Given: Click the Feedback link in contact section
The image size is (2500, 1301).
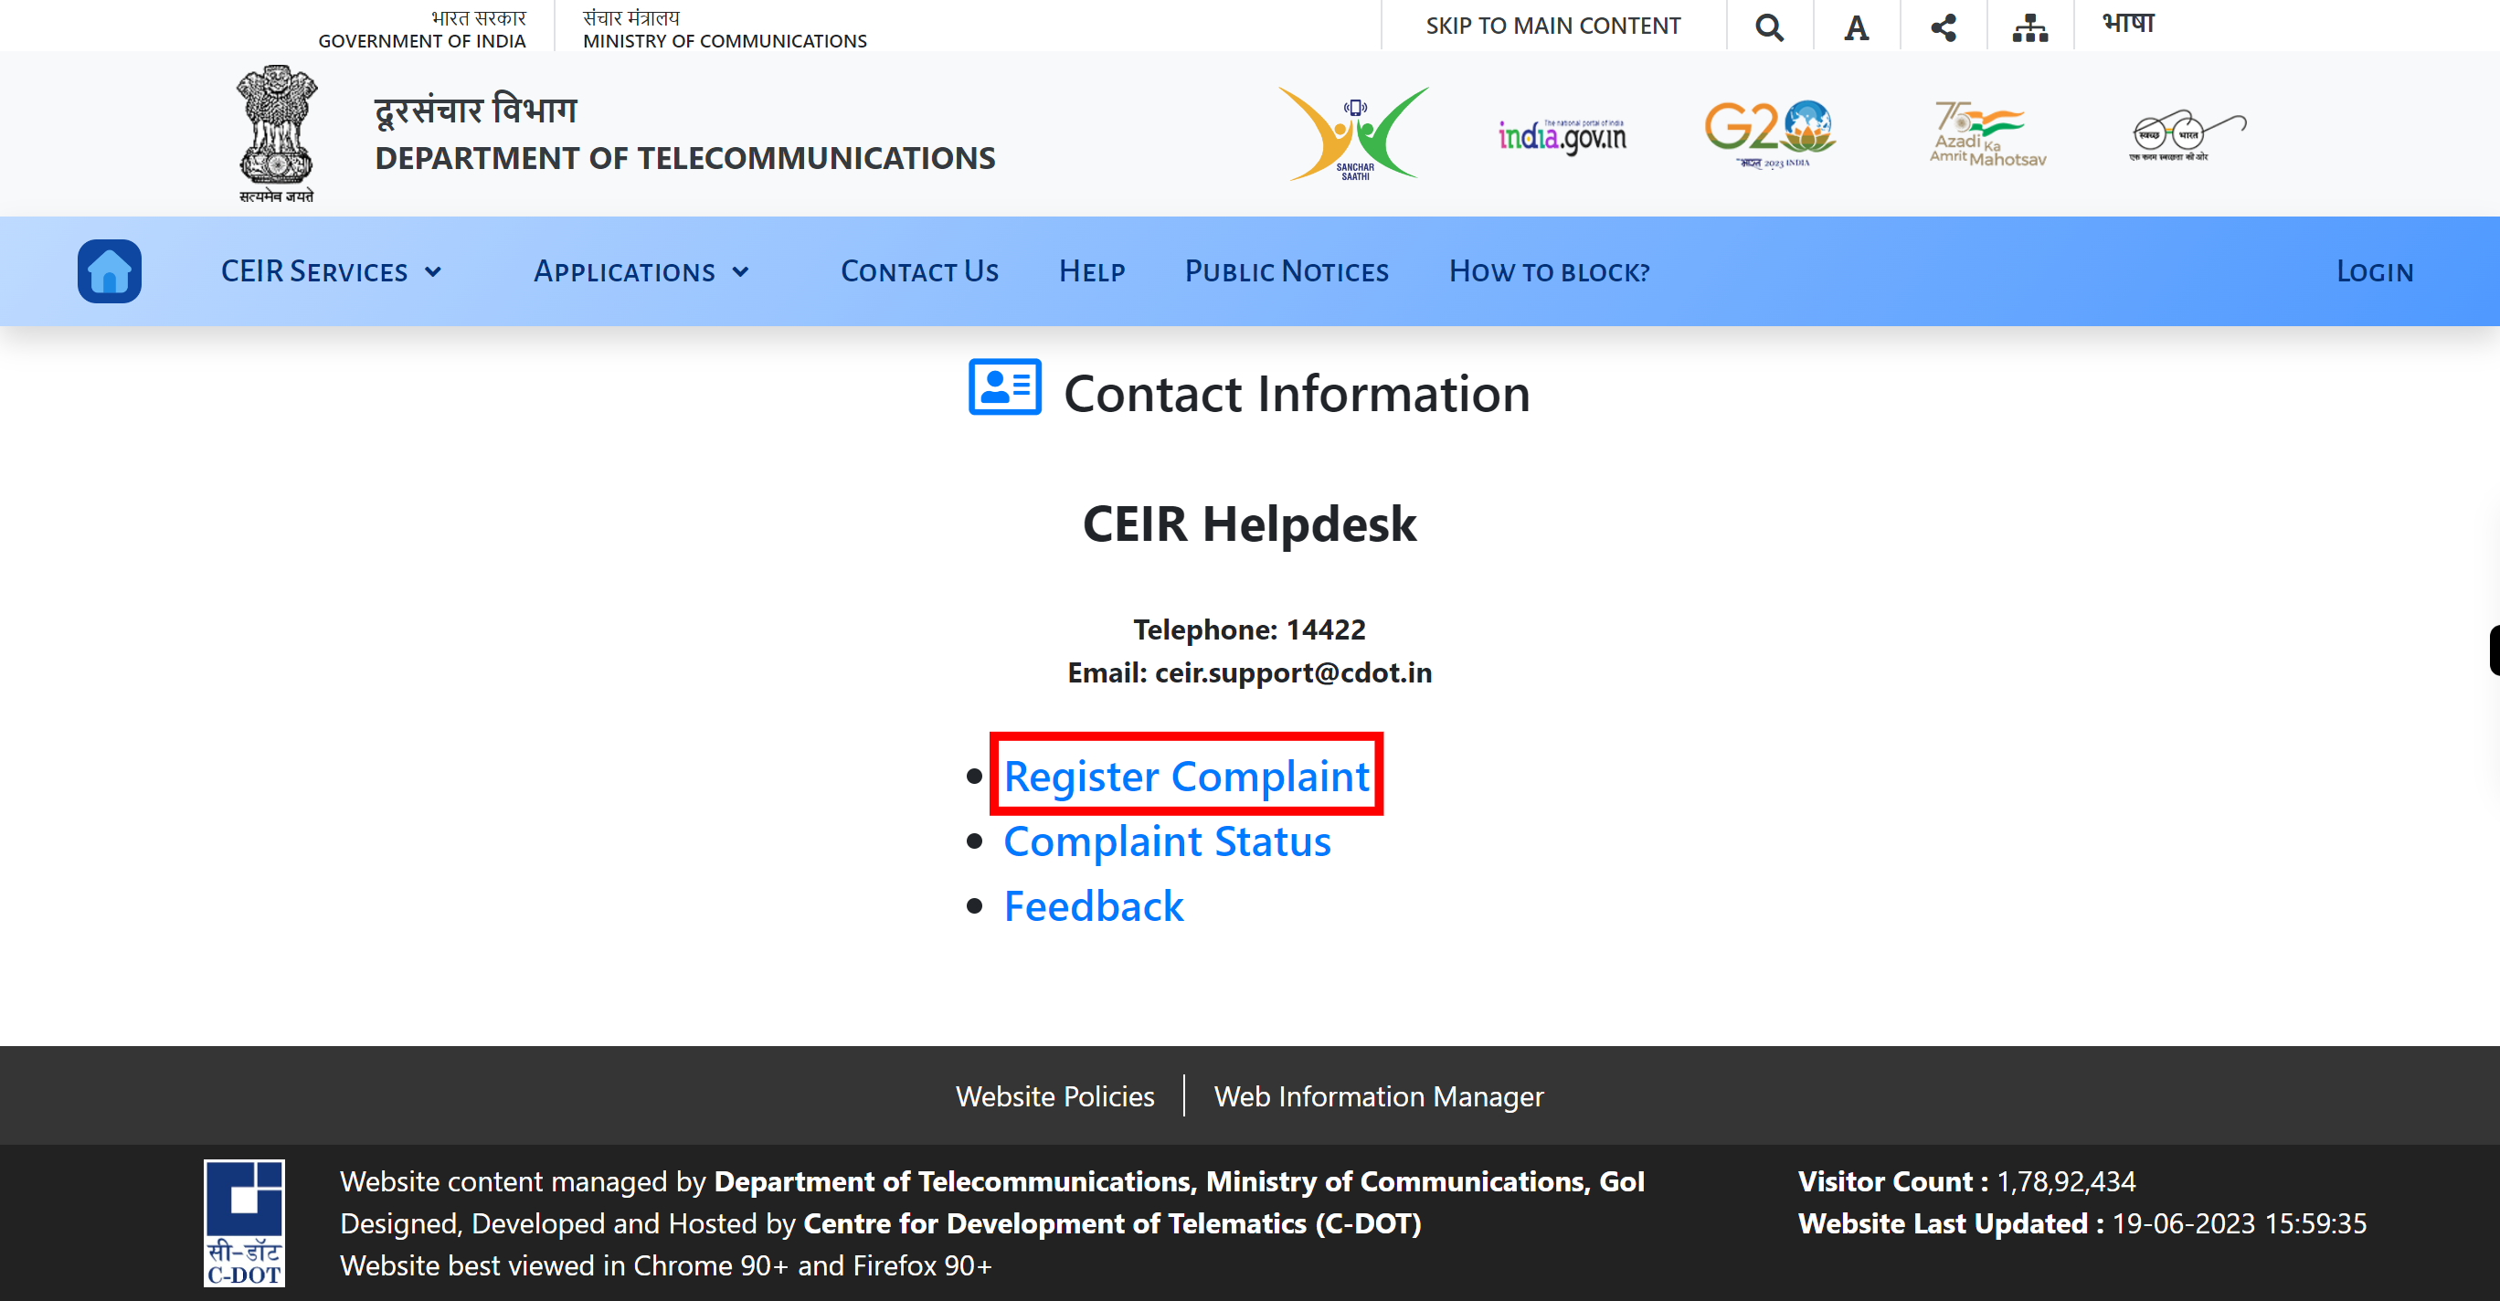Looking at the screenshot, I should coord(1093,904).
